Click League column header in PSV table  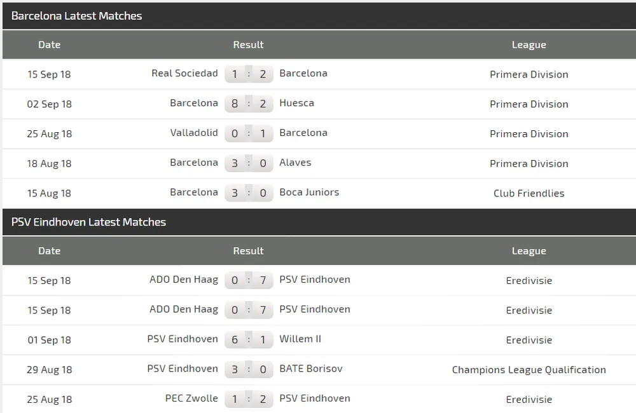(x=529, y=251)
